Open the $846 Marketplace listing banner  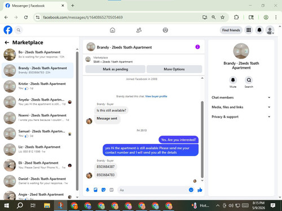pos(144,60)
